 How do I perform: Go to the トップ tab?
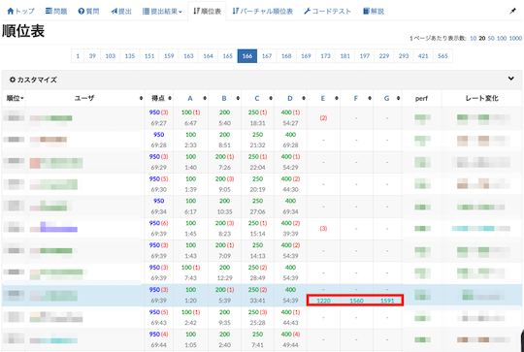[20, 12]
